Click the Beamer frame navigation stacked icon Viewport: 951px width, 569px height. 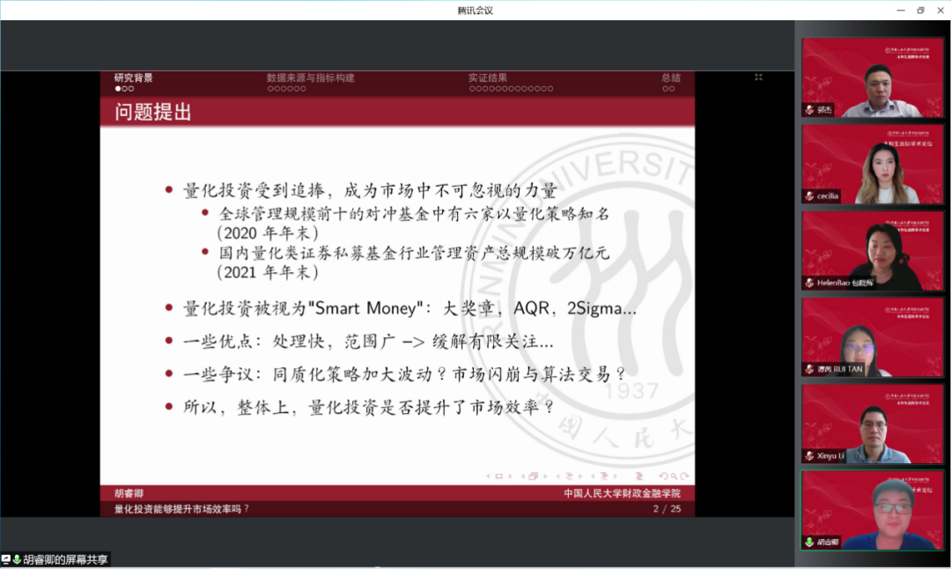tap(533, 477)
